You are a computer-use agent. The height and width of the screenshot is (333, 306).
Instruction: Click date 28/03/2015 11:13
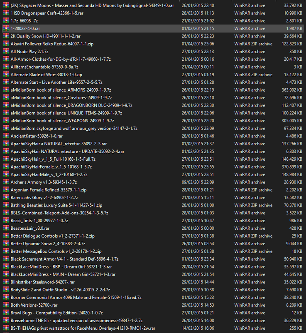(x=198, y=13)
